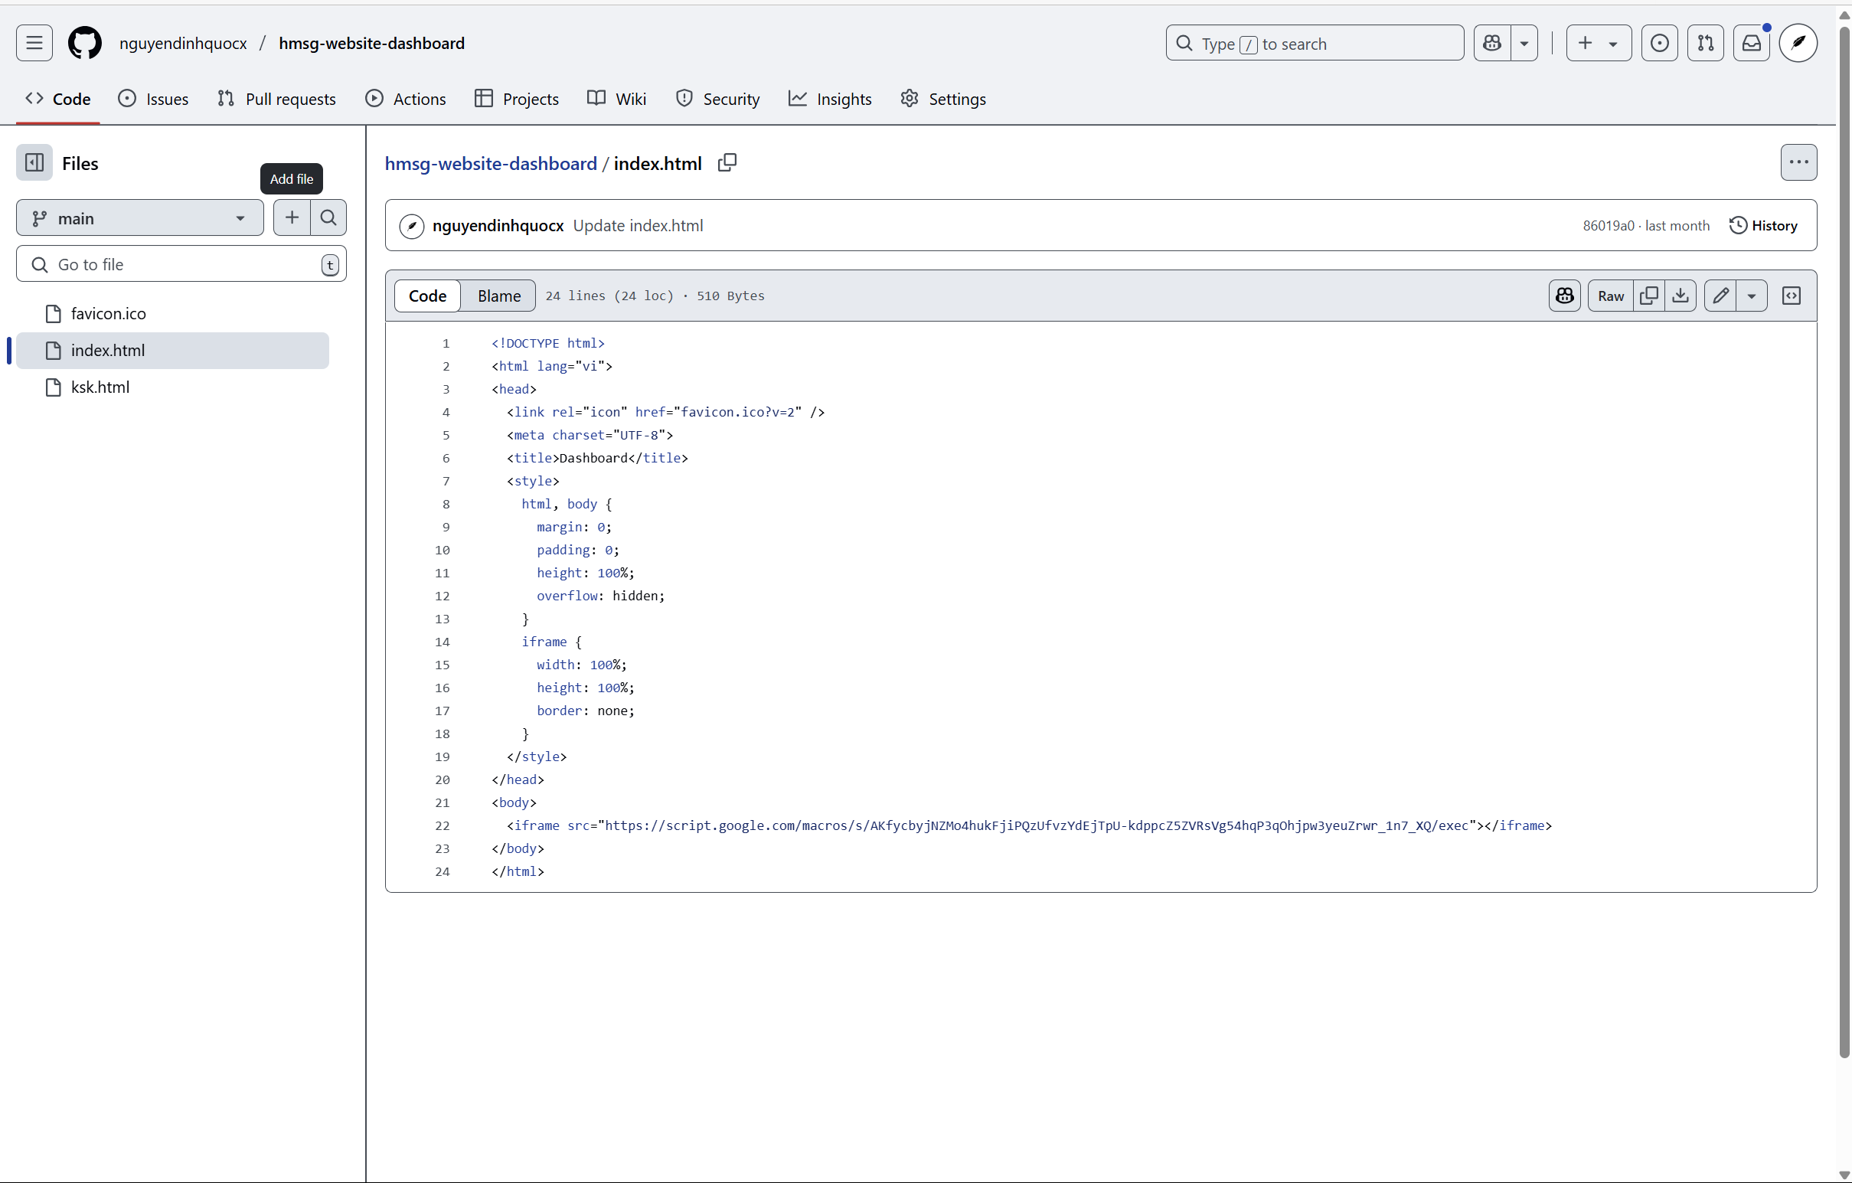1852x1183 pixels.
Task: Open the symbols panel icon
Action: pyautogui.click(x=1792, y=296)
